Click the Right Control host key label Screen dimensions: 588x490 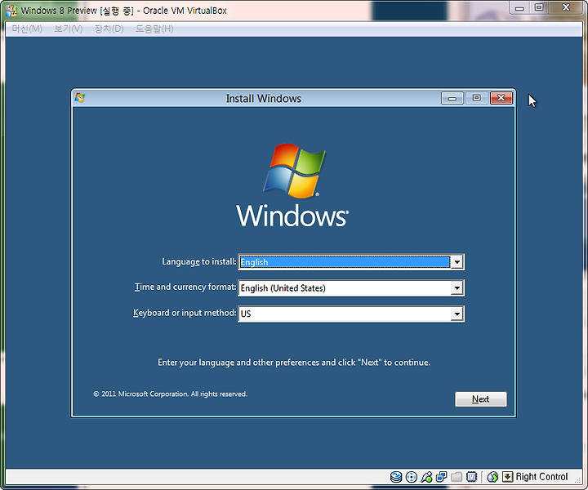point(541,476)
